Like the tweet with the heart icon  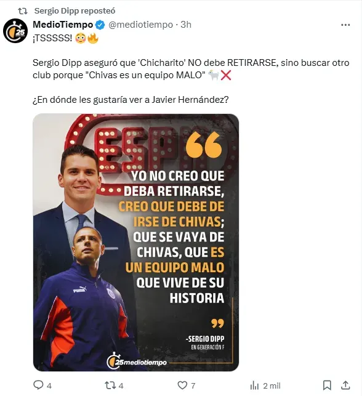pos(182,385)
